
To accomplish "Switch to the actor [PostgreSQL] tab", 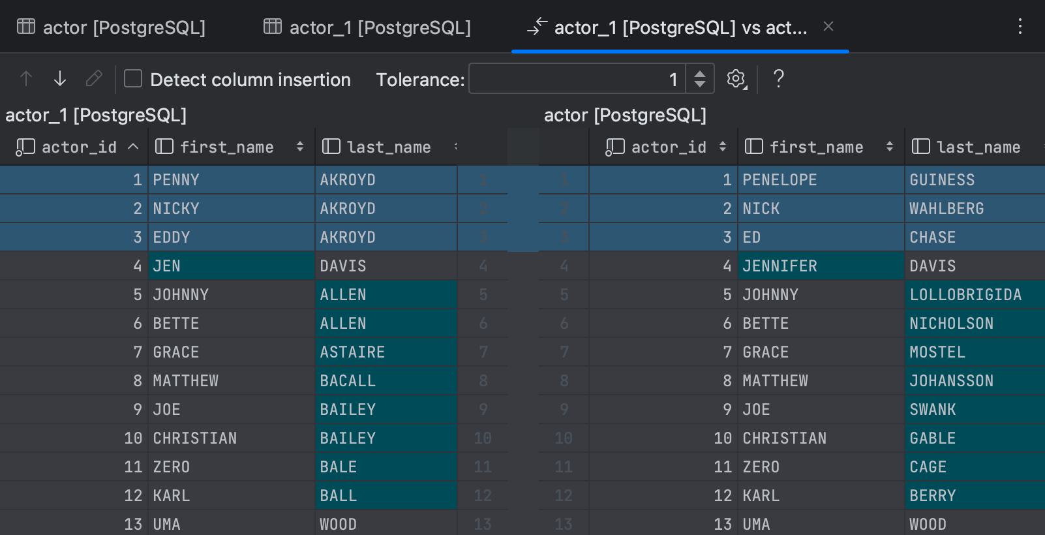I will click(111, 27).
